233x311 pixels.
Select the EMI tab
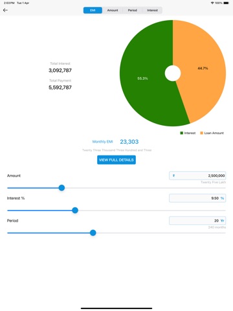[x=93, y=10]
